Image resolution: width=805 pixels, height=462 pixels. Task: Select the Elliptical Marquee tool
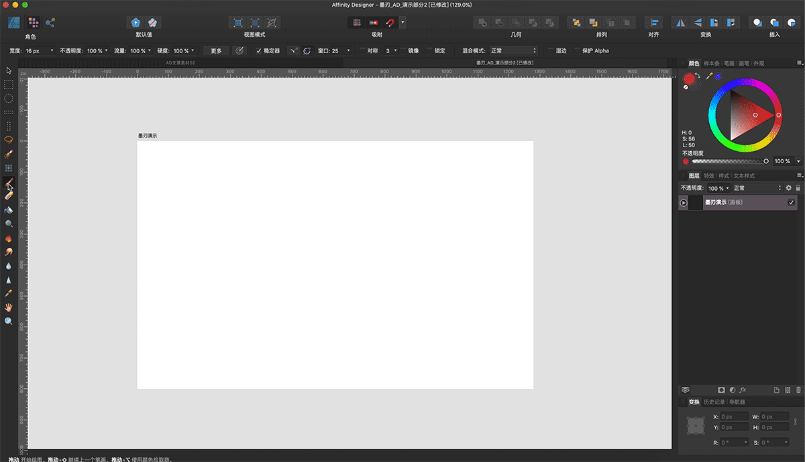pyautogui.click(x=9, y=98)
